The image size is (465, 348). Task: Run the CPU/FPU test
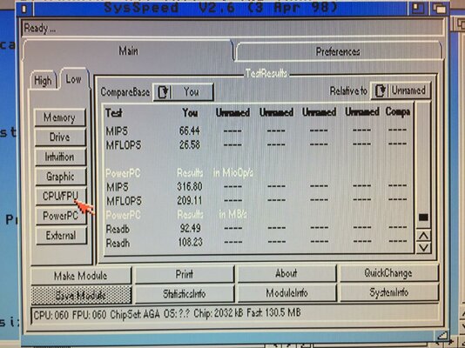(60, 196)
